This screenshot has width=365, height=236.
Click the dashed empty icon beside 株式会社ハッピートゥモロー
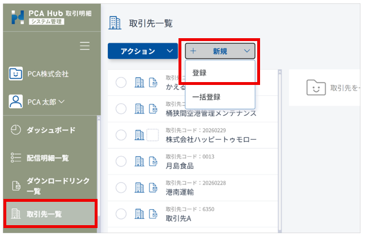coord(153,135)
